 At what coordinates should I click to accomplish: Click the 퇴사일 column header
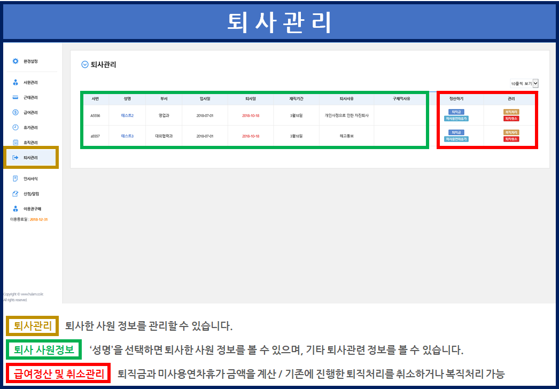[x=251, y=99]
